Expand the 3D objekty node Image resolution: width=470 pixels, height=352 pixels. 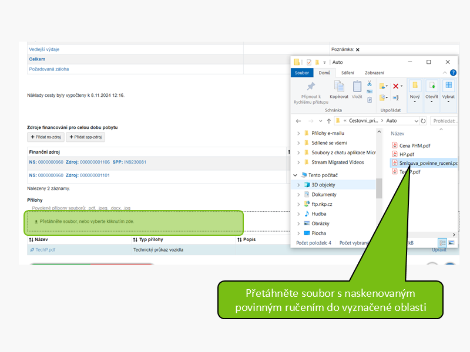coord(298,185)
